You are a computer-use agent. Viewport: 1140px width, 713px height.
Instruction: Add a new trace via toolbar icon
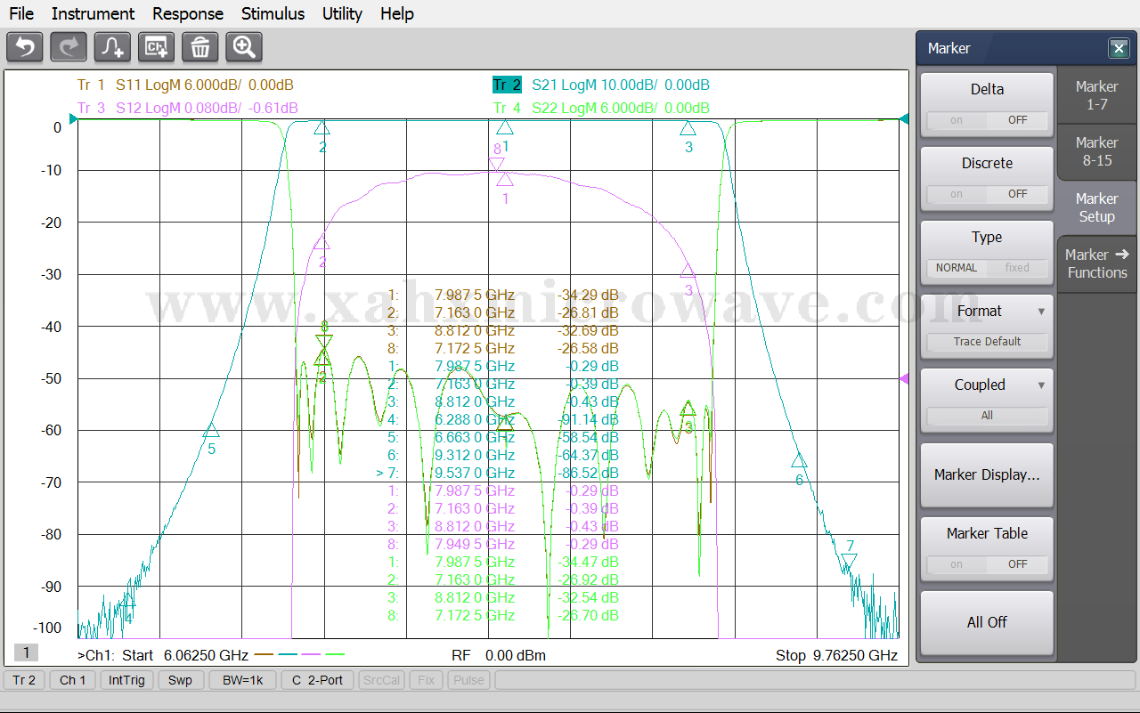(x=112, y=47)
